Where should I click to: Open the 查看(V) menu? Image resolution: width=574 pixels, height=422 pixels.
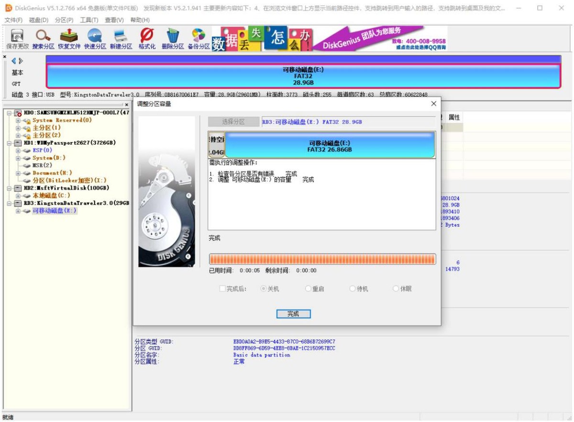[114, 20]
